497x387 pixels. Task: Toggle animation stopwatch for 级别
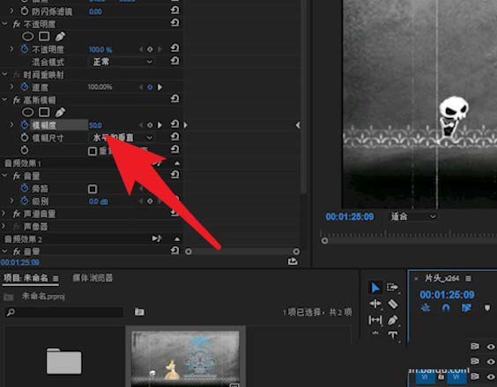[25, 201]
